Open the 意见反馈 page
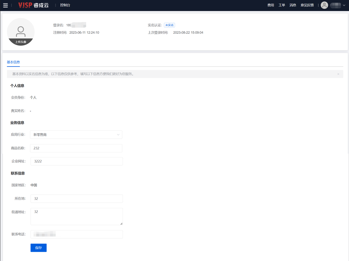 307,5
